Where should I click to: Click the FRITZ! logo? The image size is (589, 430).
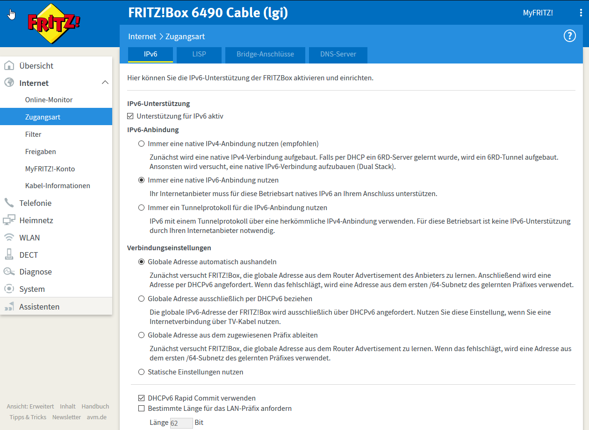click(x=54, y=23)
